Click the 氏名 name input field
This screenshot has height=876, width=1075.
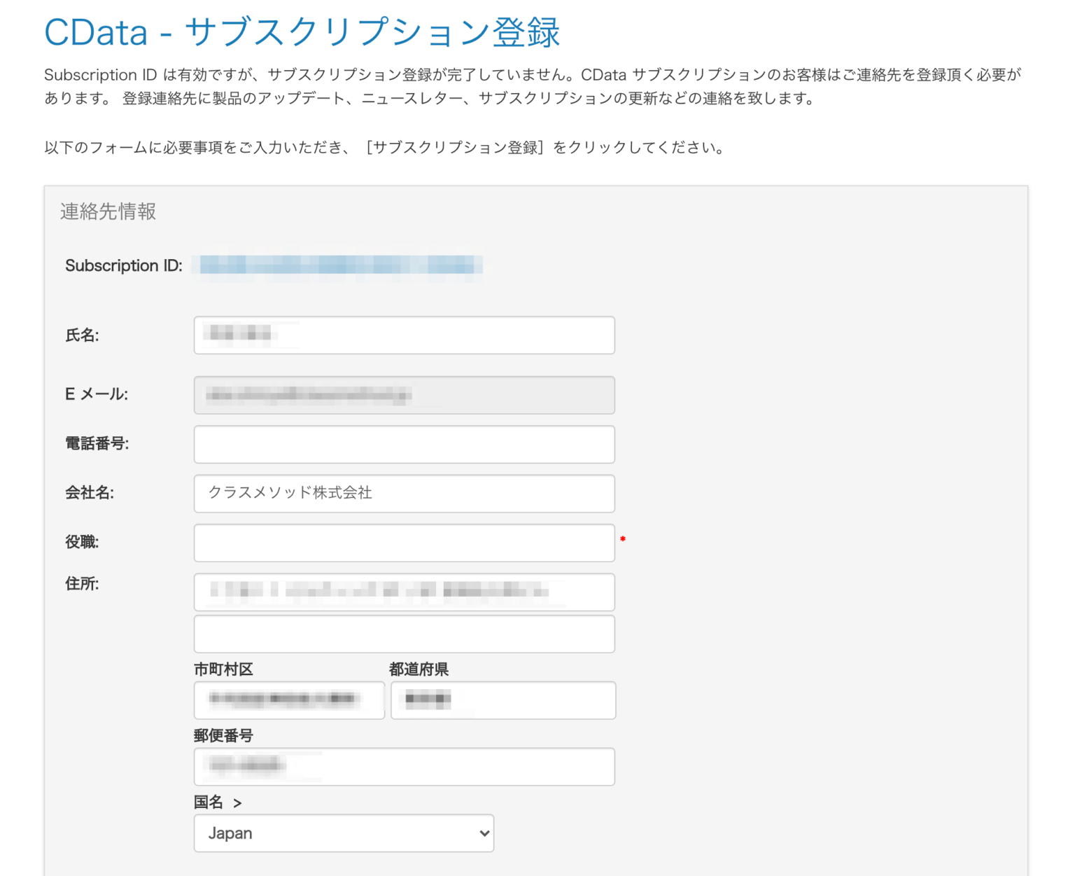(x=404, y=335)
